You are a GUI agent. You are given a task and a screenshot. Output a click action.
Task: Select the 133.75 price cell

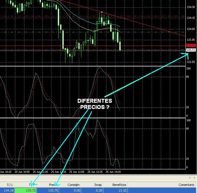[53, 190]
